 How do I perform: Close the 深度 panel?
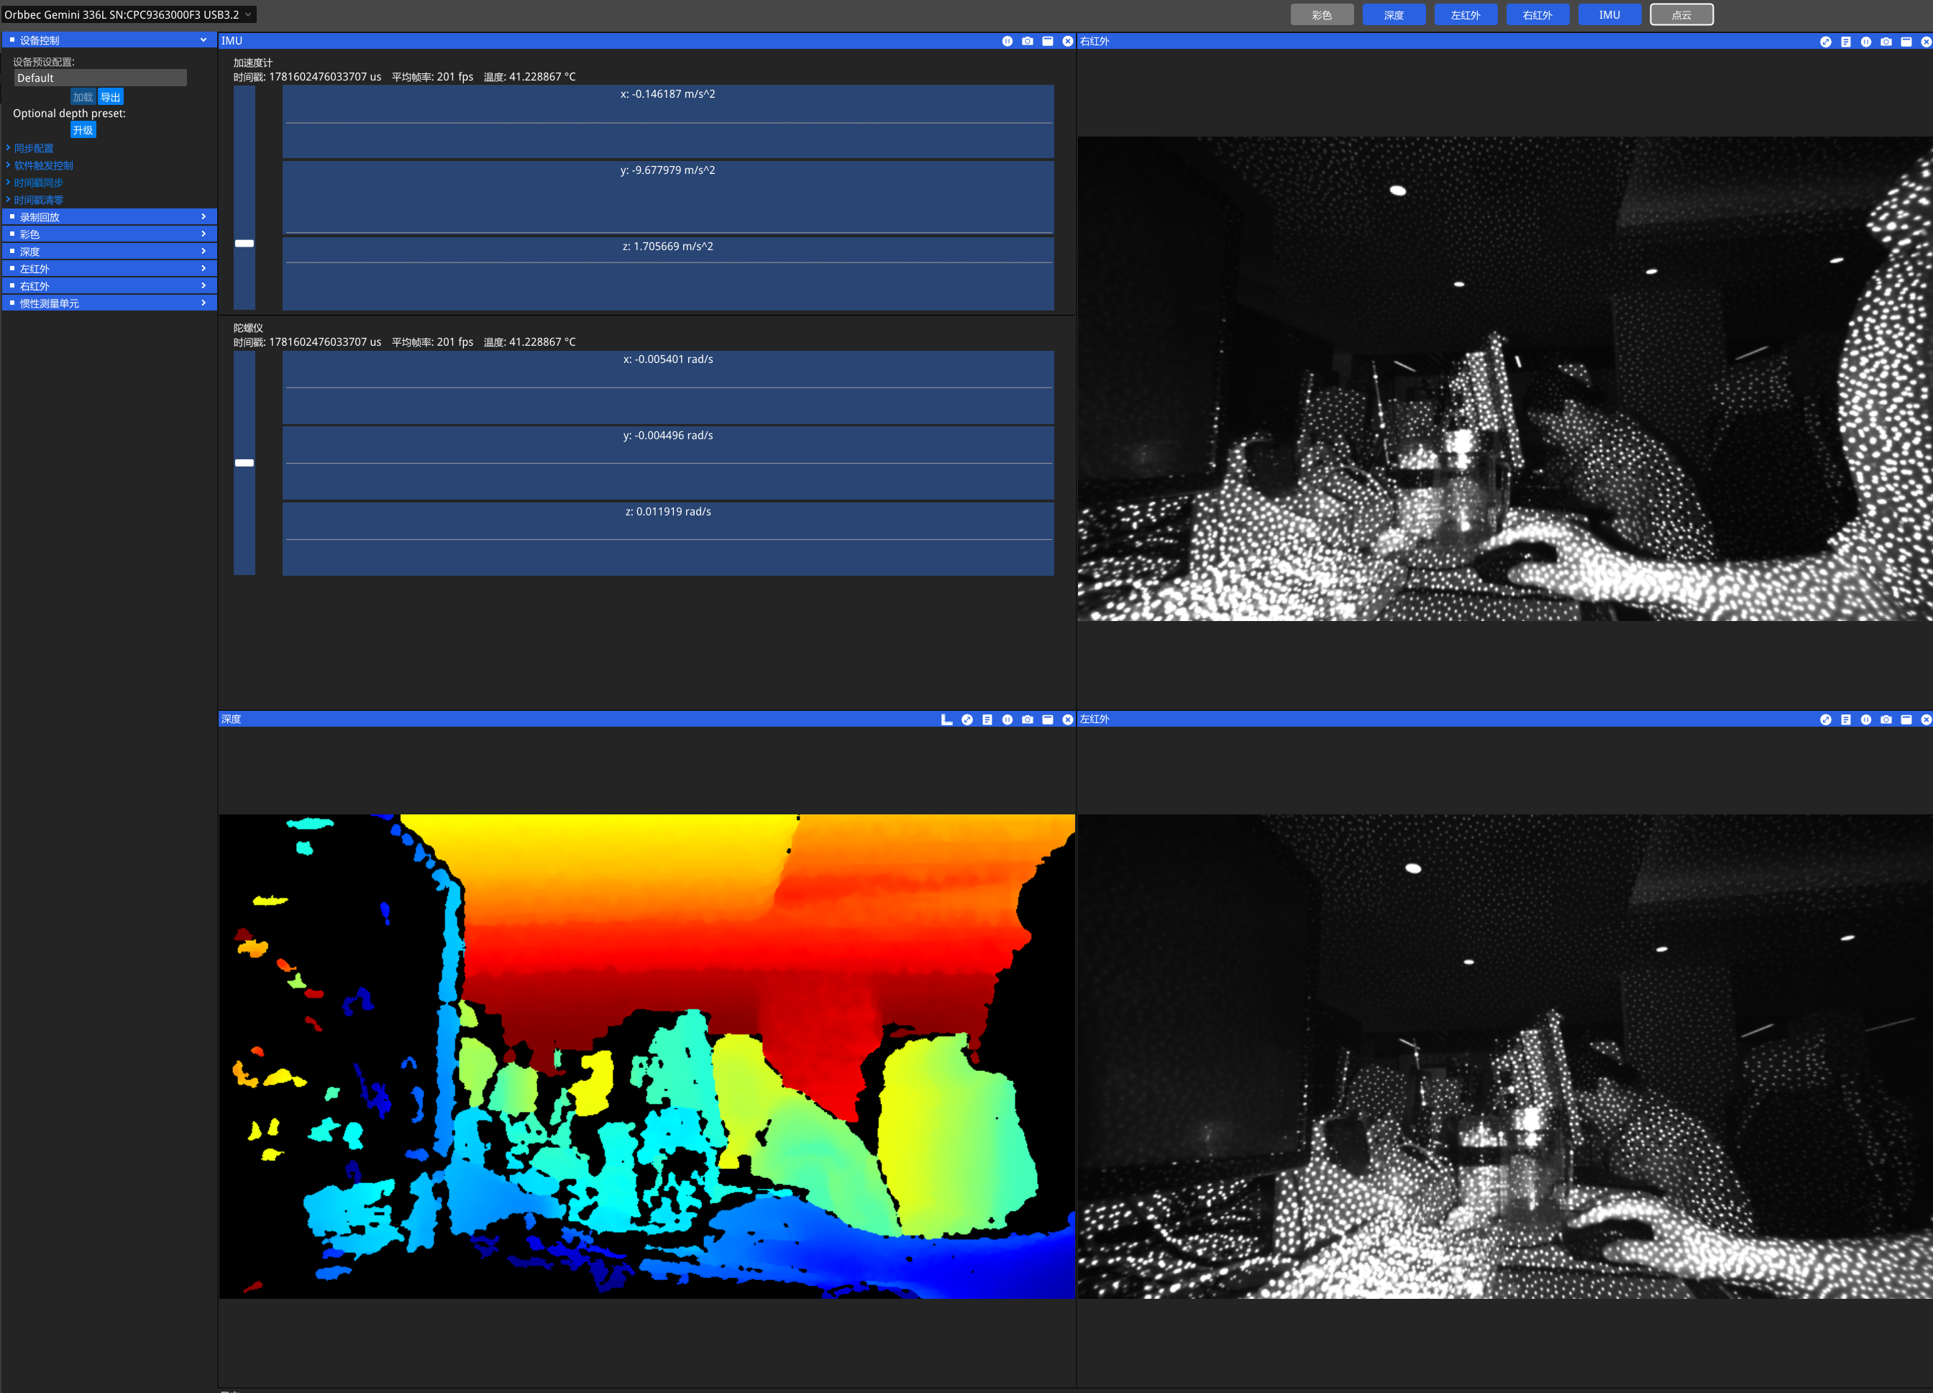tap(1068, 720)
